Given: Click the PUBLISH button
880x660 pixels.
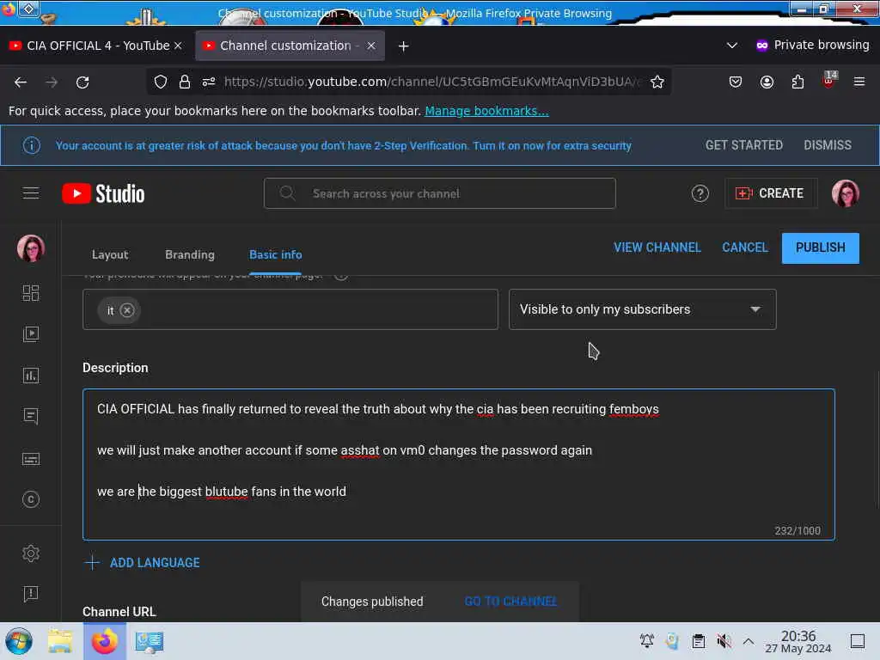Looking at the screenshot, I should [820, 247].
